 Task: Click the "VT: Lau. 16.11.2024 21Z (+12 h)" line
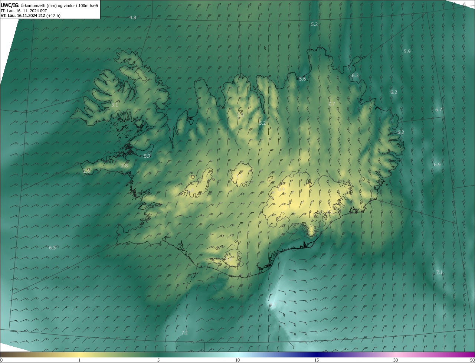[30, 16]
